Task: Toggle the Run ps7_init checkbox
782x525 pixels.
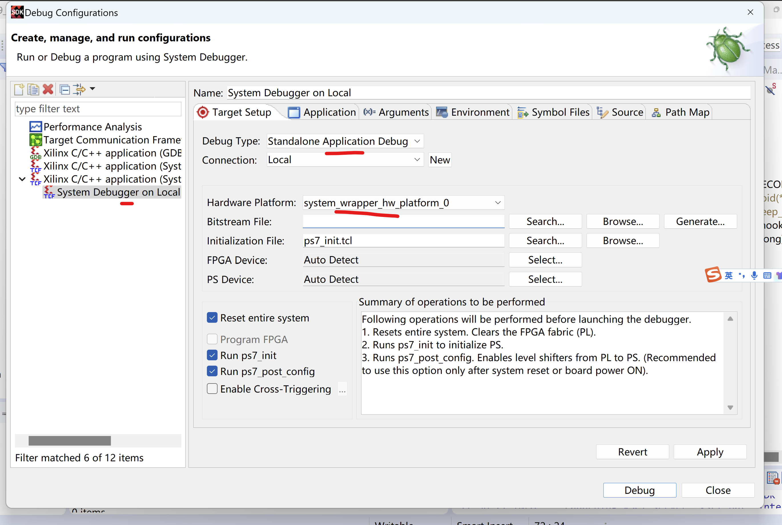Action: 212,355
